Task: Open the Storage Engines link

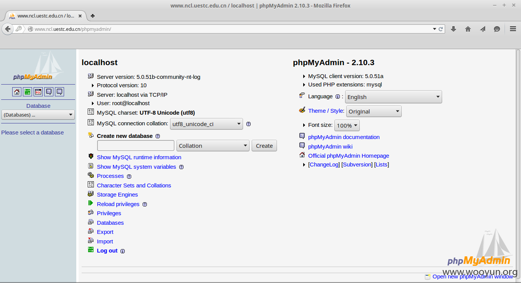Action: 117,195
